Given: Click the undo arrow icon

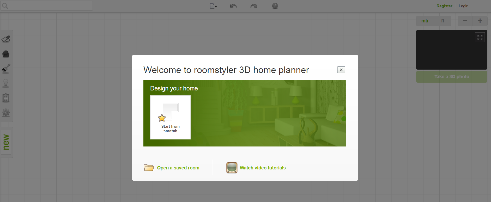Looking at the screenshot, I should click(233, 6).
